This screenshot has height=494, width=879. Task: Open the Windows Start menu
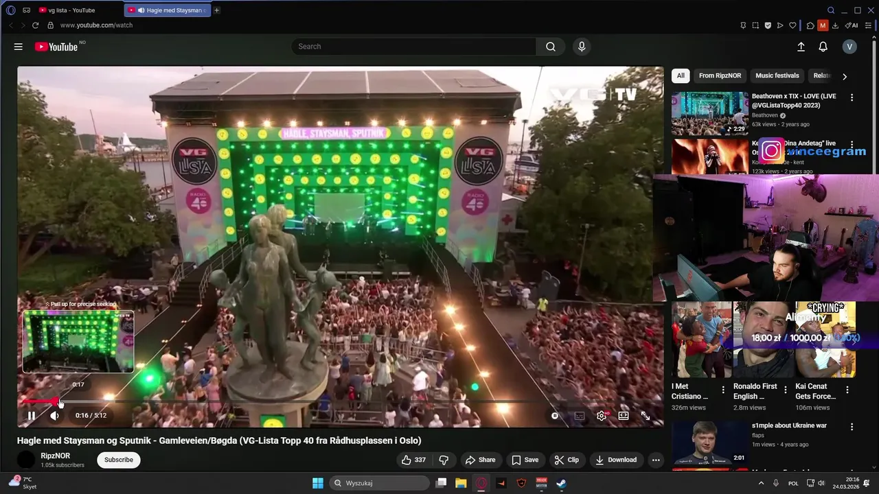tap(318, 483)
